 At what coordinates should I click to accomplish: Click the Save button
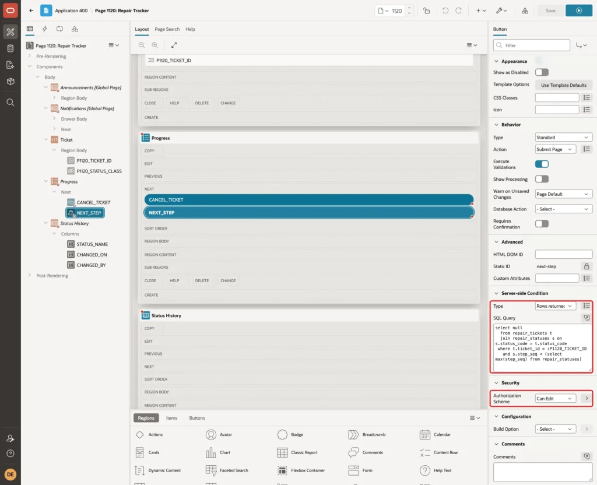[550, 10]
